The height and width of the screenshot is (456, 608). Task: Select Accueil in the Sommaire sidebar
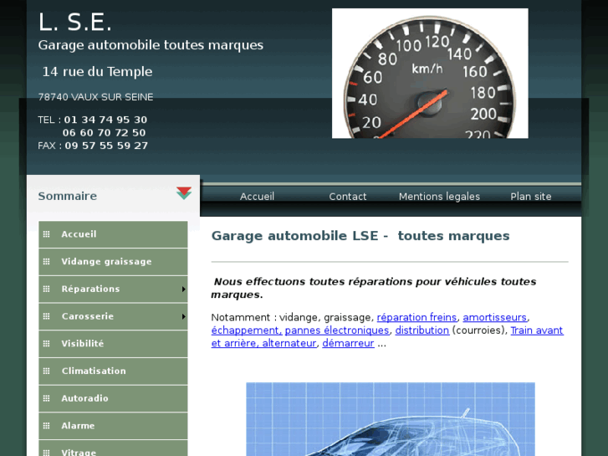coord(113,234)
